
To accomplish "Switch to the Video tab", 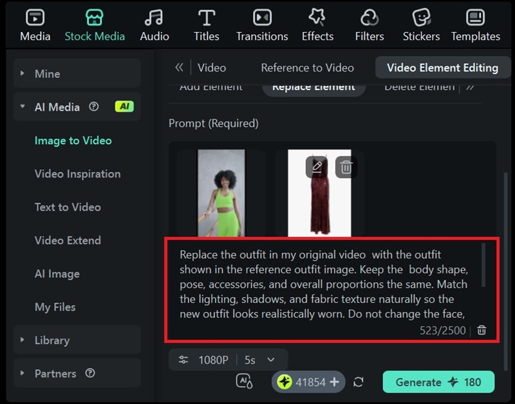I will point(212,67).
